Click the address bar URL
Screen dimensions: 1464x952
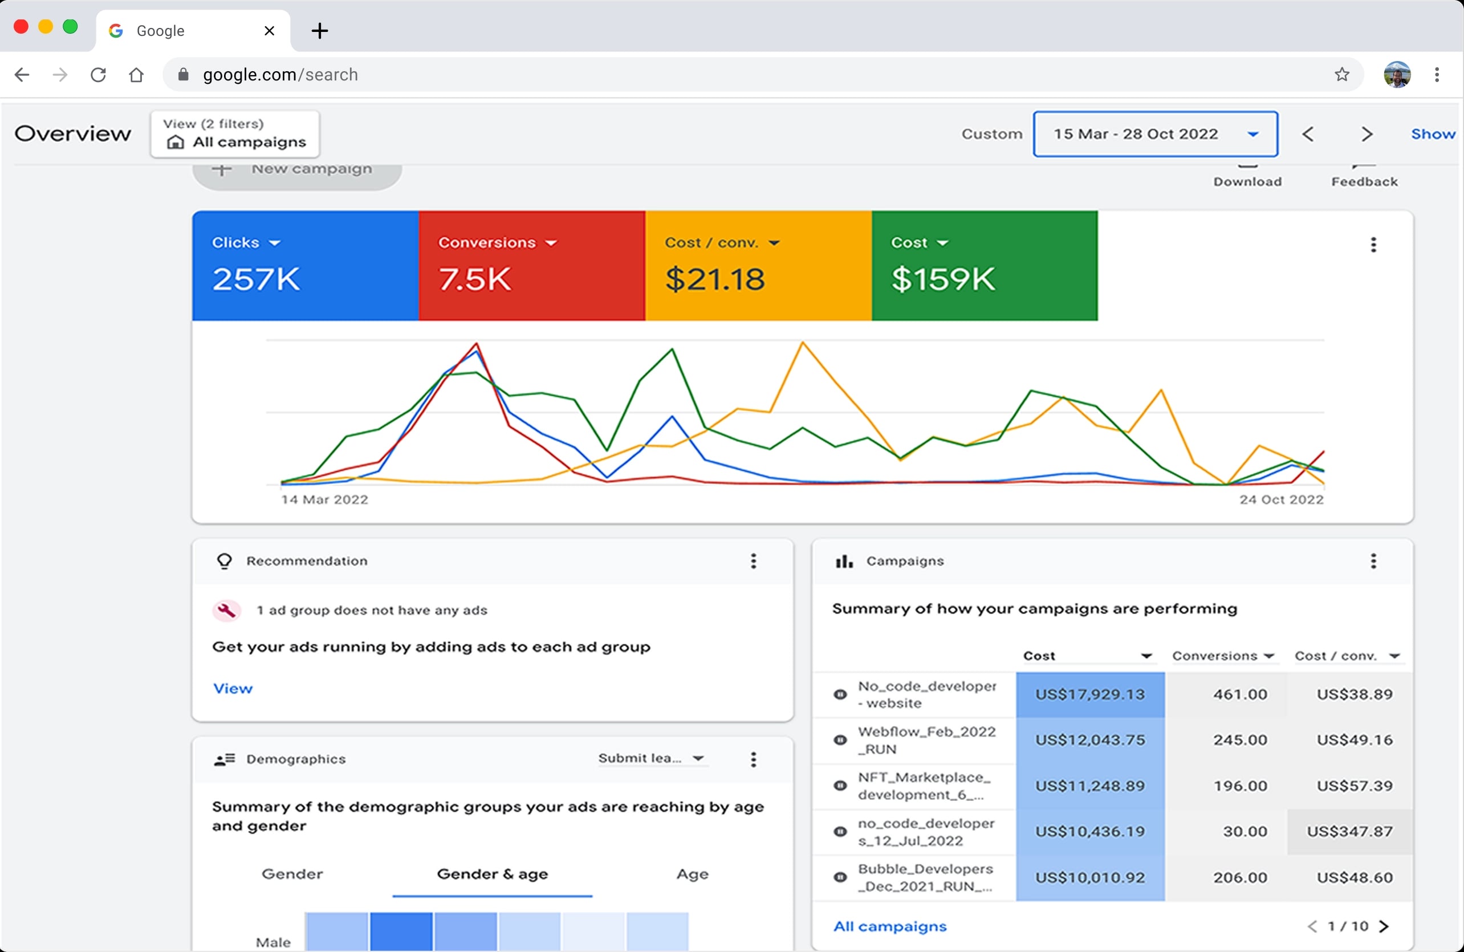click(280, 75)
